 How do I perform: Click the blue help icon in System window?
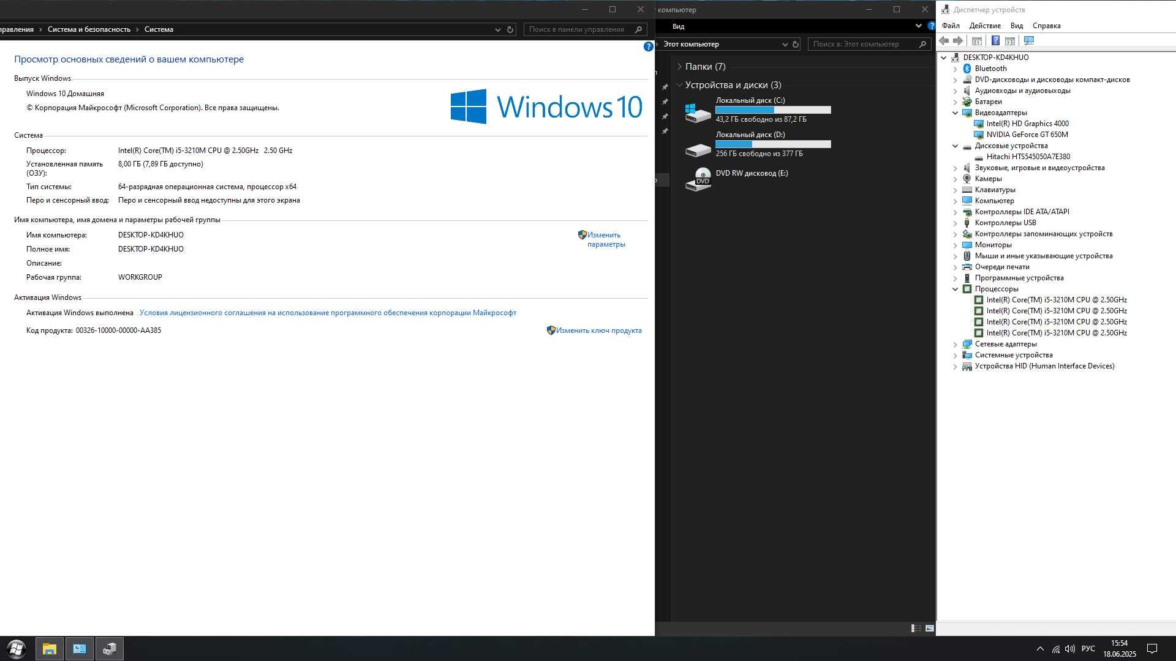tap(648, 47)
